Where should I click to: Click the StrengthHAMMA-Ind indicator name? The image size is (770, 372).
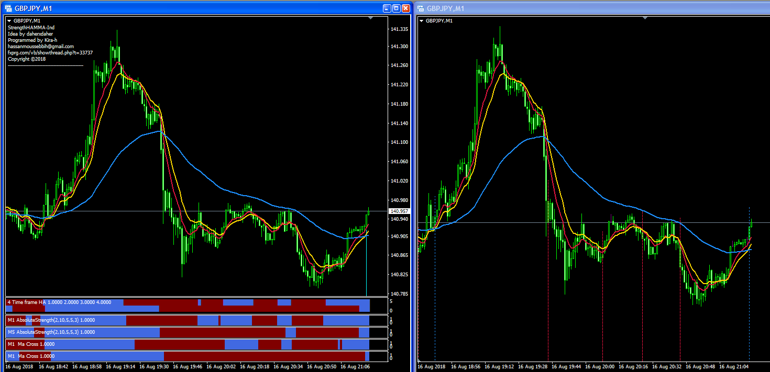tap(31, 28)
